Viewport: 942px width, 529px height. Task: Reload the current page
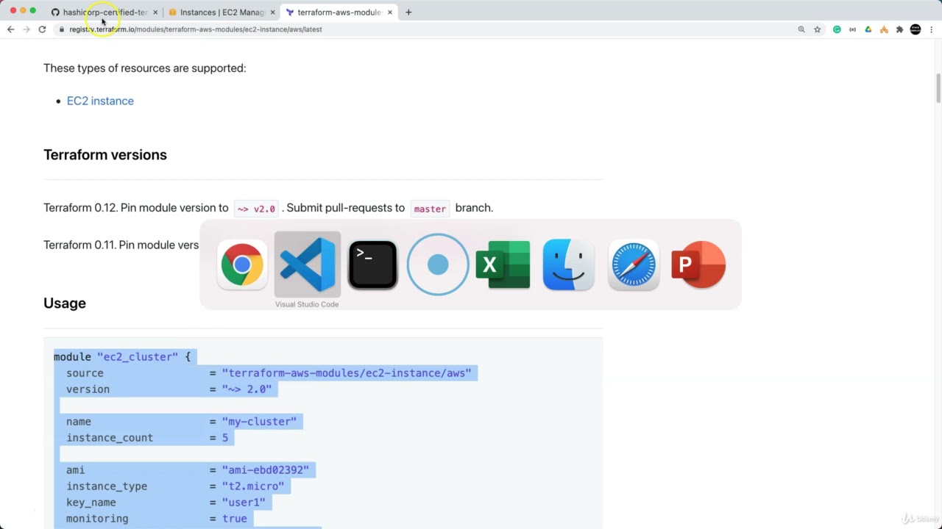tap(42, 29)
